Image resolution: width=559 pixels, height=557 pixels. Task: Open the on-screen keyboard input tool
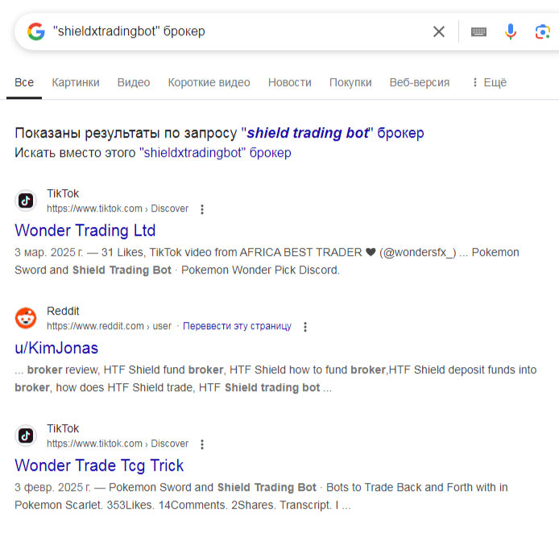[478, 31]
